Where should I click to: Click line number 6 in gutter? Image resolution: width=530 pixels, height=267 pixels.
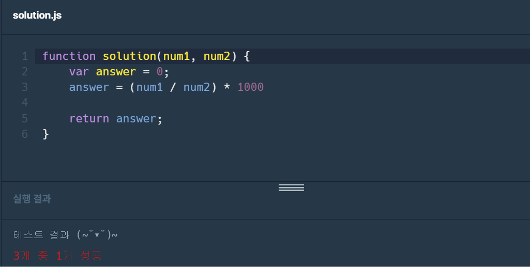pyautogui.click(x=25, y=134)
